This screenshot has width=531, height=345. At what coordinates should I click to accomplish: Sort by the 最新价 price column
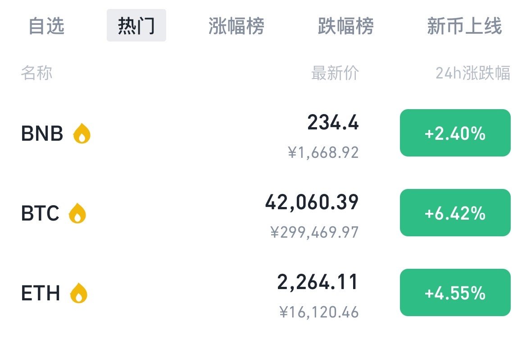coord(335,73)
